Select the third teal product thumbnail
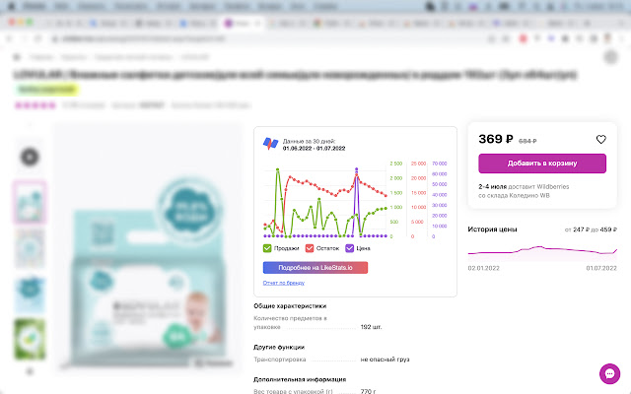 click(x=30, y=294)
